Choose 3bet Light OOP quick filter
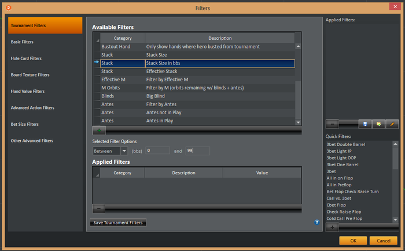The height and width of the screenshot is (251, 405). tap(341, 158)
